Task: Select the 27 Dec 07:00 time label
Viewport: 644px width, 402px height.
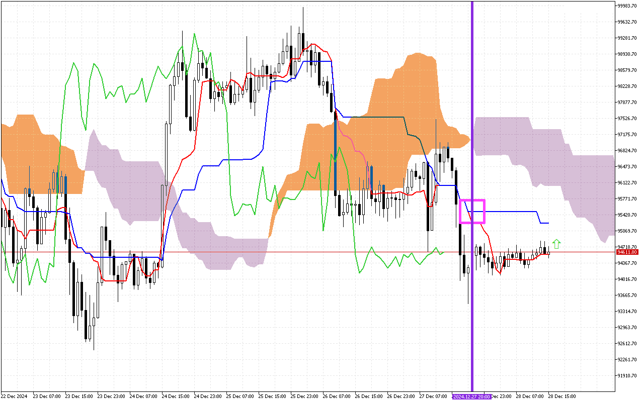Action: tap(433, 396)
